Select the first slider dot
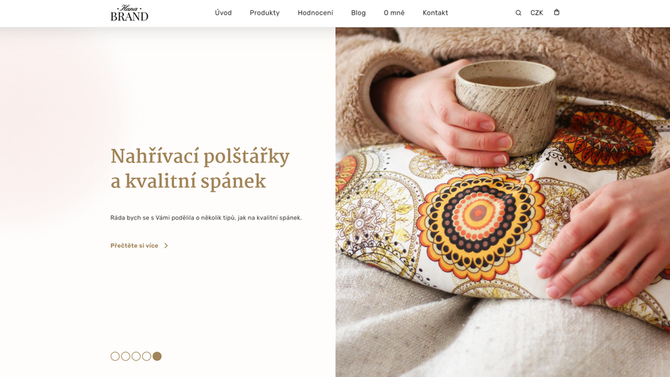 pos(115,356)
